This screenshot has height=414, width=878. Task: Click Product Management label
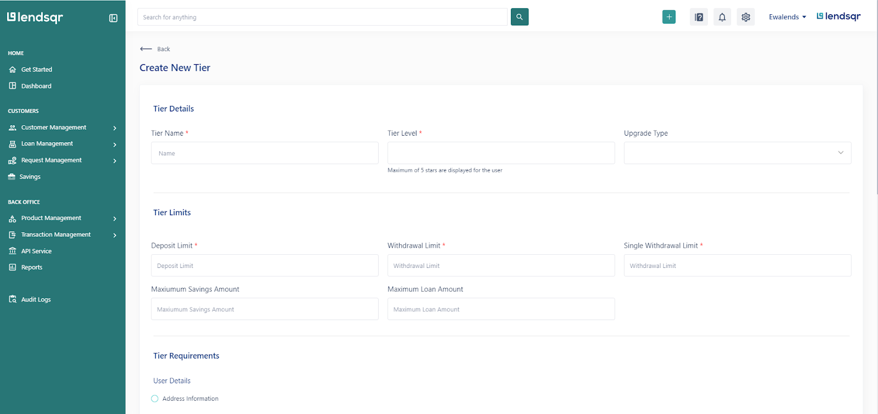(51, 218)
